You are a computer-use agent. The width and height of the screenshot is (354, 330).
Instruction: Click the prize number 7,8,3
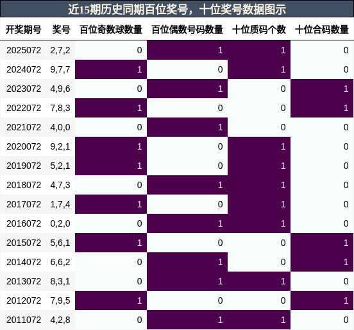click(x=60, y=108)
